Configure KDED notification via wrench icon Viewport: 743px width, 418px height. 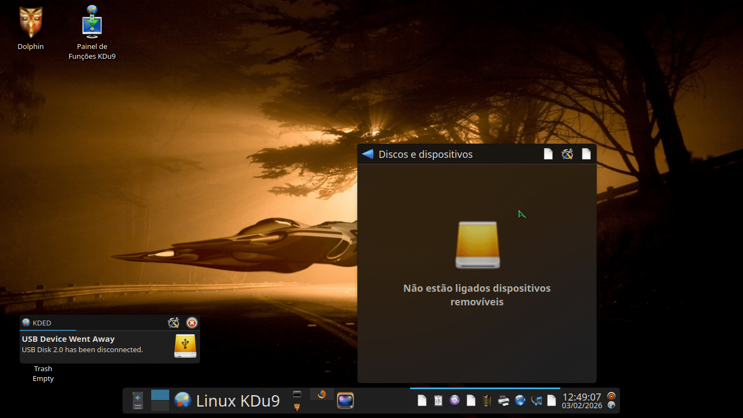pos(174,323)
